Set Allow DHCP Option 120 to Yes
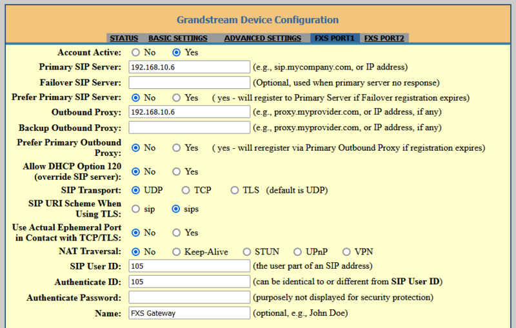The height and width of the screenshot is (328, 516). (x=176, y=171)
